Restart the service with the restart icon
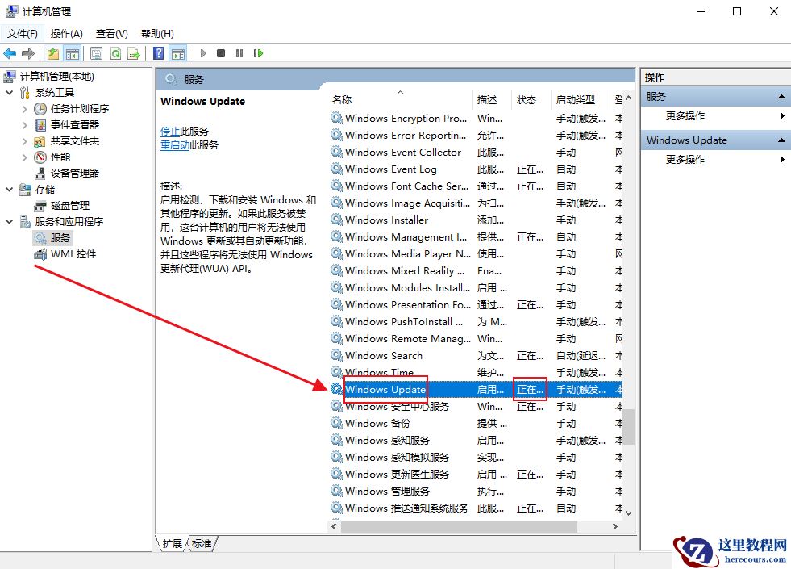This screenshot has height=569, width=791. tap(256, 53)
